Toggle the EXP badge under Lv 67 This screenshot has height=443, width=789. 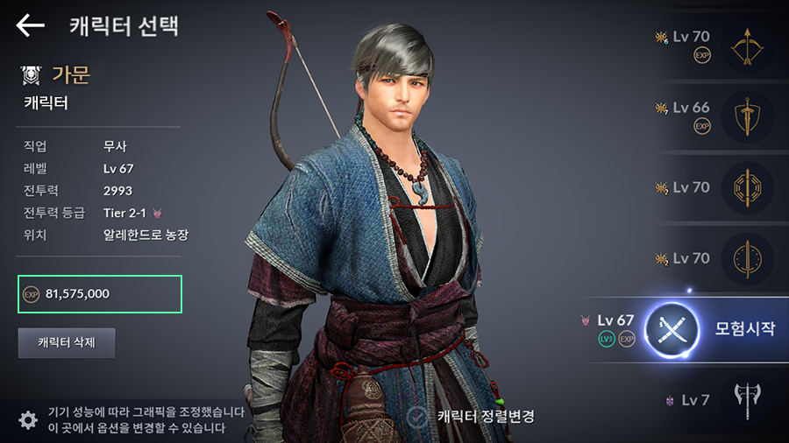click(x=627, y=339)
